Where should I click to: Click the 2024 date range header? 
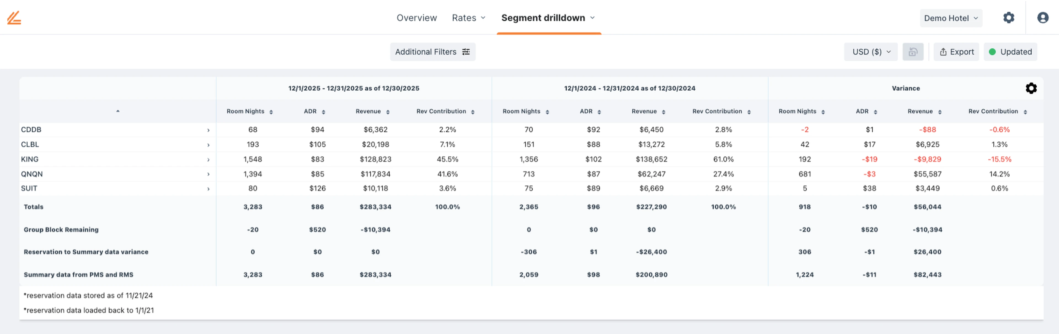coord(629,88)
